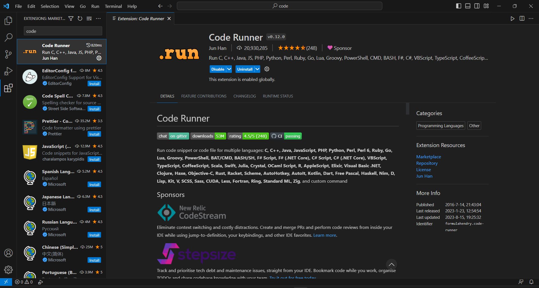The height and width of the screenshot is (288, 539).
Task: Split the editor right
Action: [522, 18]
